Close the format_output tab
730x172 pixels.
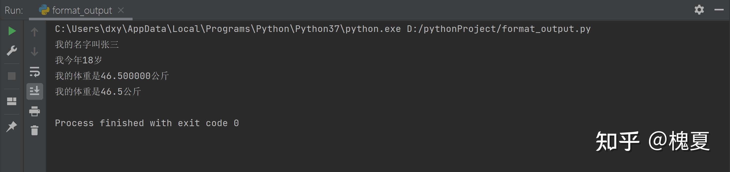[x=121, y=10]
